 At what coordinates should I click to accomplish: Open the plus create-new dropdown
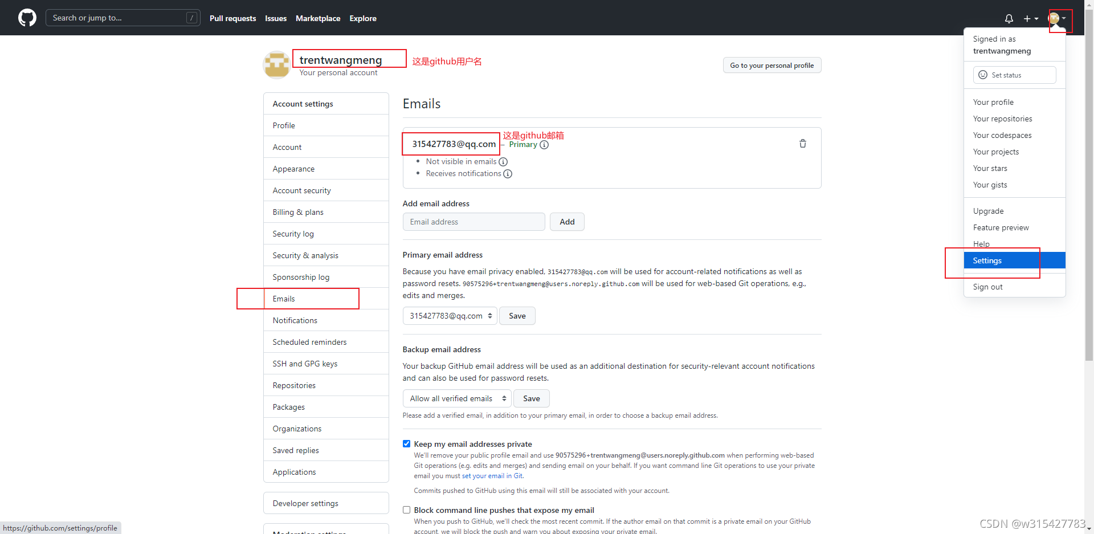(1031, 18)
